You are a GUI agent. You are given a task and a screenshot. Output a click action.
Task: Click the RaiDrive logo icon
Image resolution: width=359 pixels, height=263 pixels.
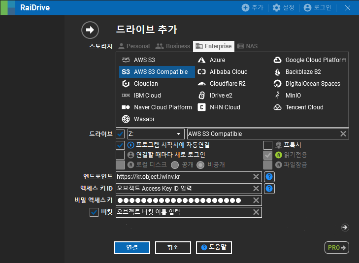pos(8,8)
